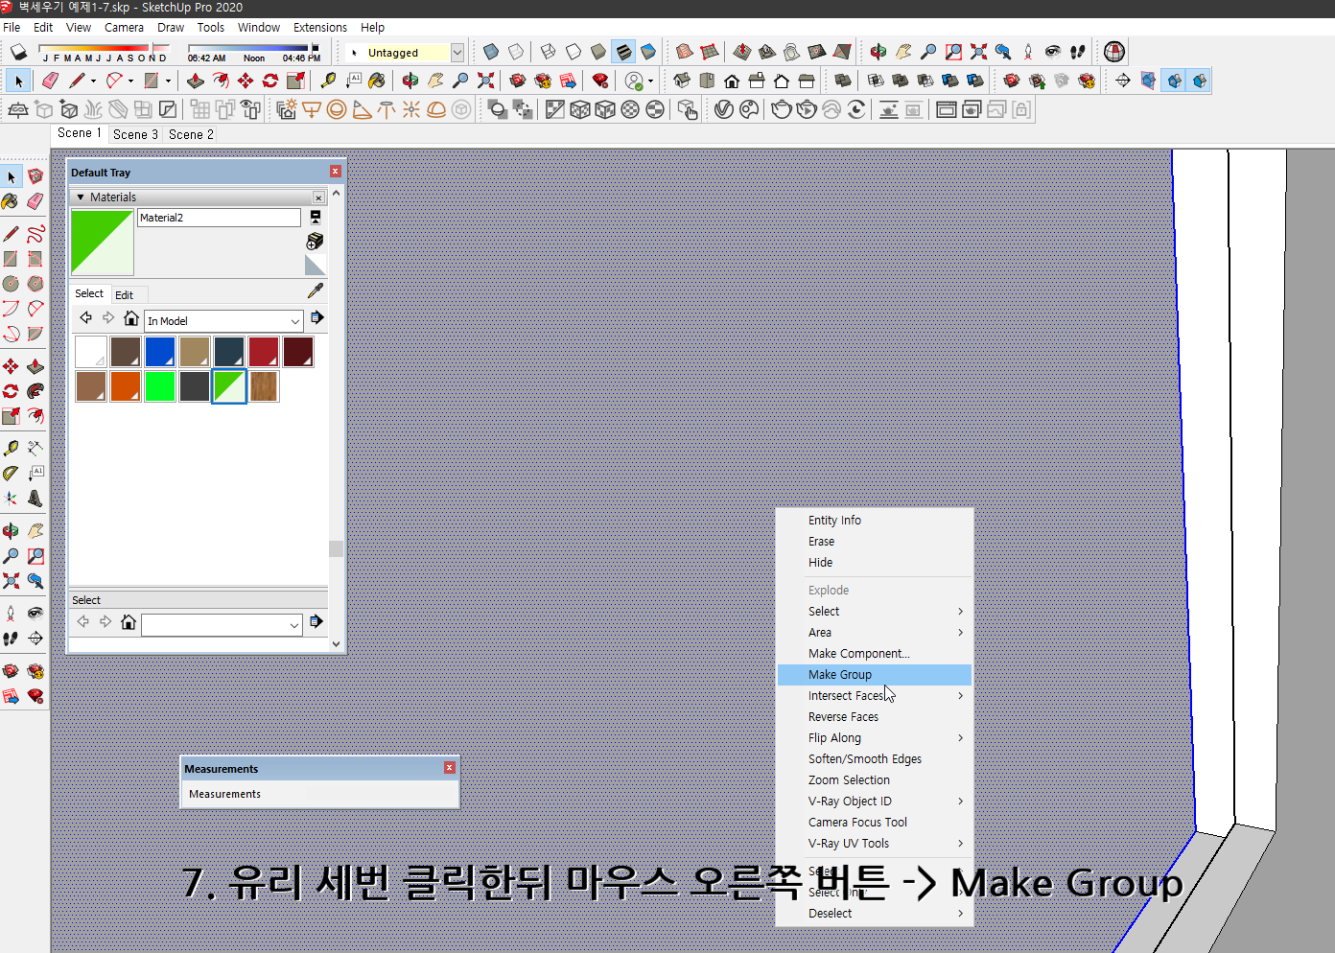This screenshot has height=953, width=1335.
Task: Click the Home button in Materials navigation
Action: click(131, 318)
